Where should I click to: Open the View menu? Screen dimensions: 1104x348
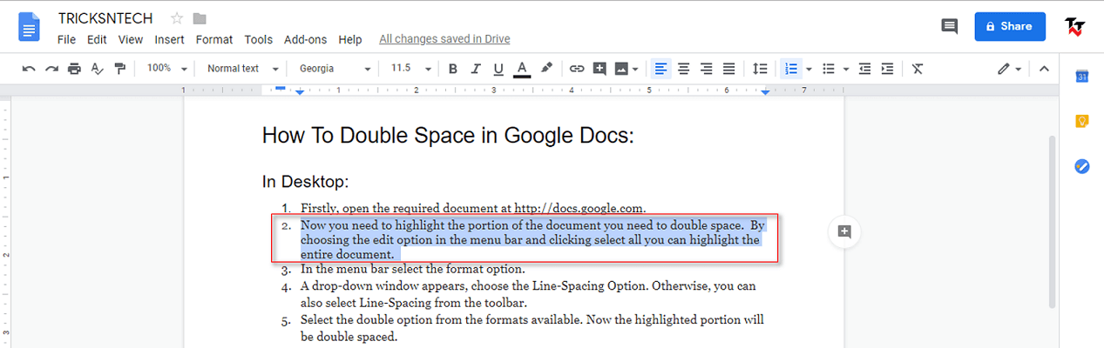131,39
